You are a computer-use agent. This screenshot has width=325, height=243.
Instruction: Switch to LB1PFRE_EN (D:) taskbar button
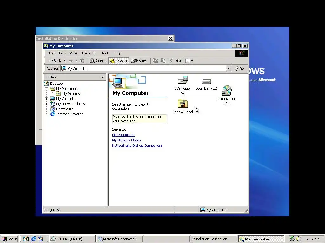pos(72,239)
